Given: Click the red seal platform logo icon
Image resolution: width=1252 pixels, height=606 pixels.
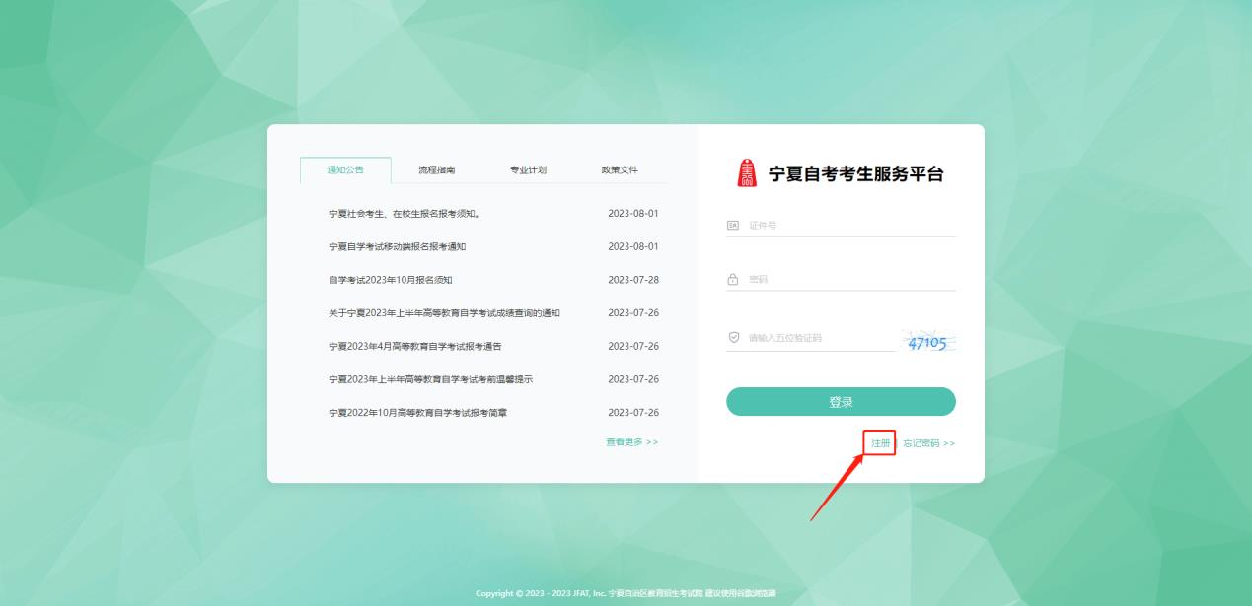Looking at the screenshot, I should pyautogui.click(x=747, y=170).
